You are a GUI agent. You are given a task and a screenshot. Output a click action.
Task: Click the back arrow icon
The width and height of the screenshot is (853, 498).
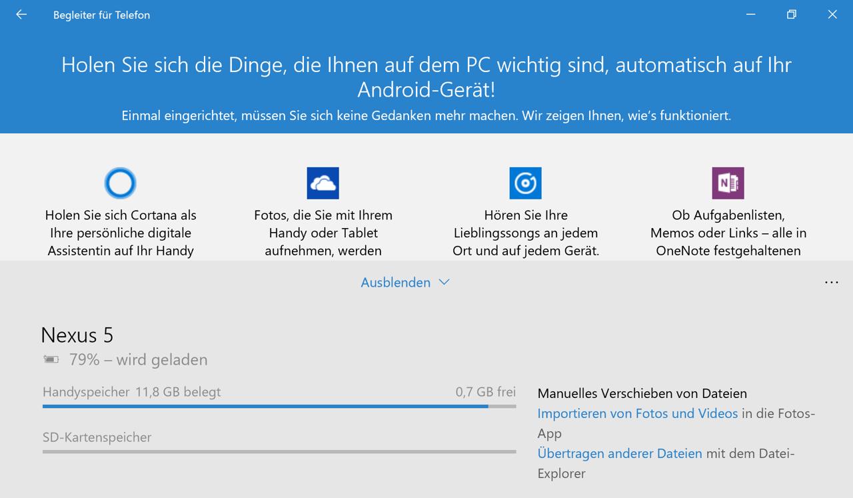click(x=21, y=15)
